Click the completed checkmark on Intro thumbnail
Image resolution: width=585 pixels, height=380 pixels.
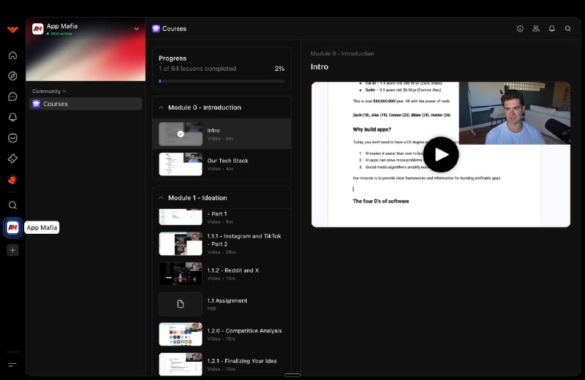tap(181, 134)
